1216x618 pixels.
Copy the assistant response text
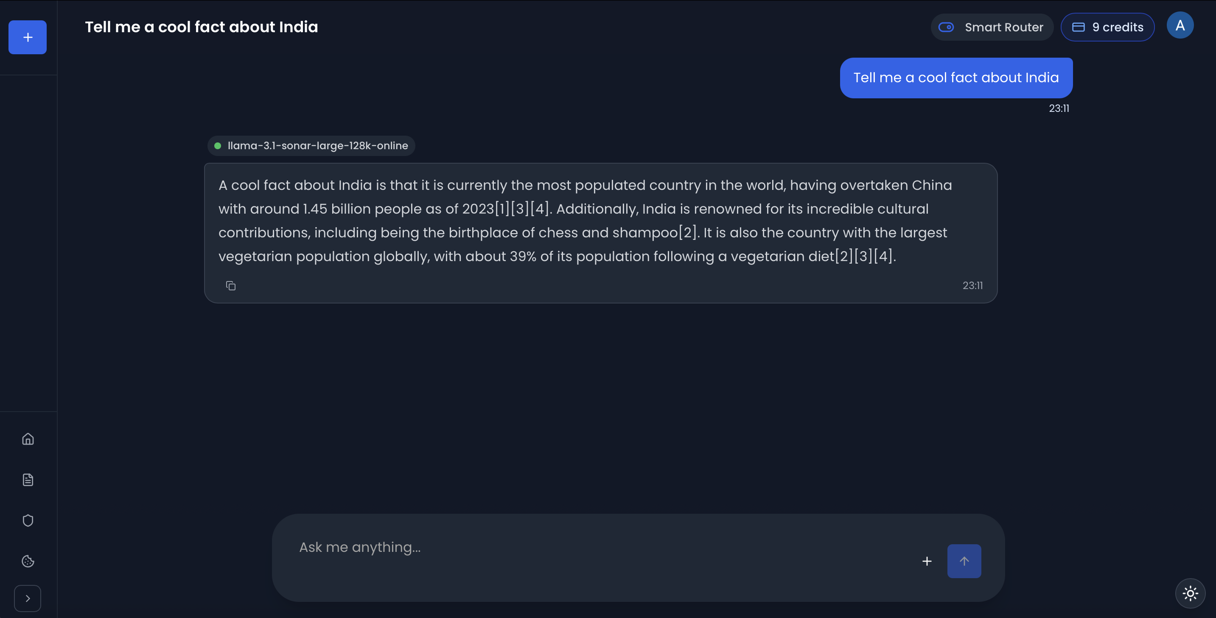(230, 285)
